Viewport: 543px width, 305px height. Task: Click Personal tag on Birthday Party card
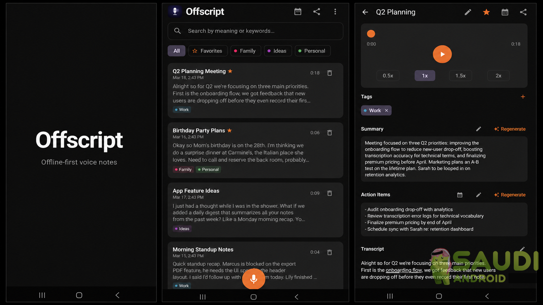coord(208,170)
